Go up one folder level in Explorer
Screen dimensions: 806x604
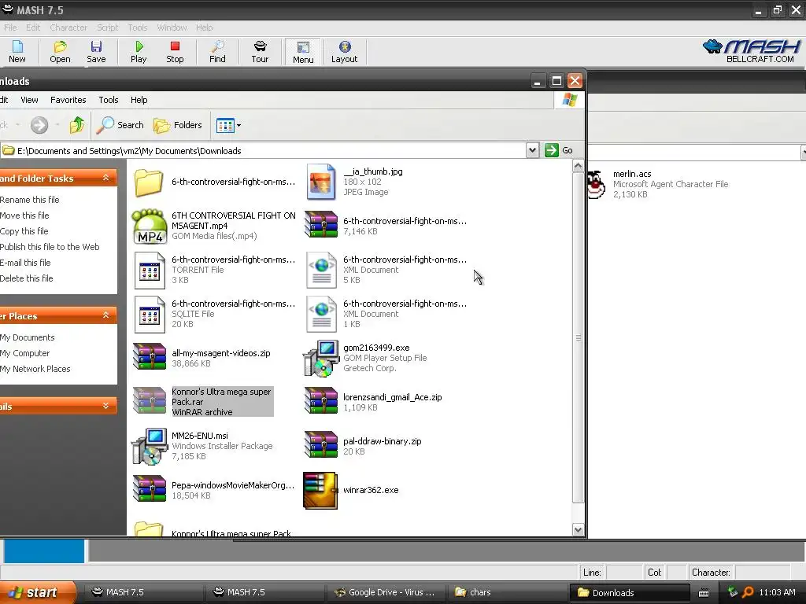click(77, 125)
